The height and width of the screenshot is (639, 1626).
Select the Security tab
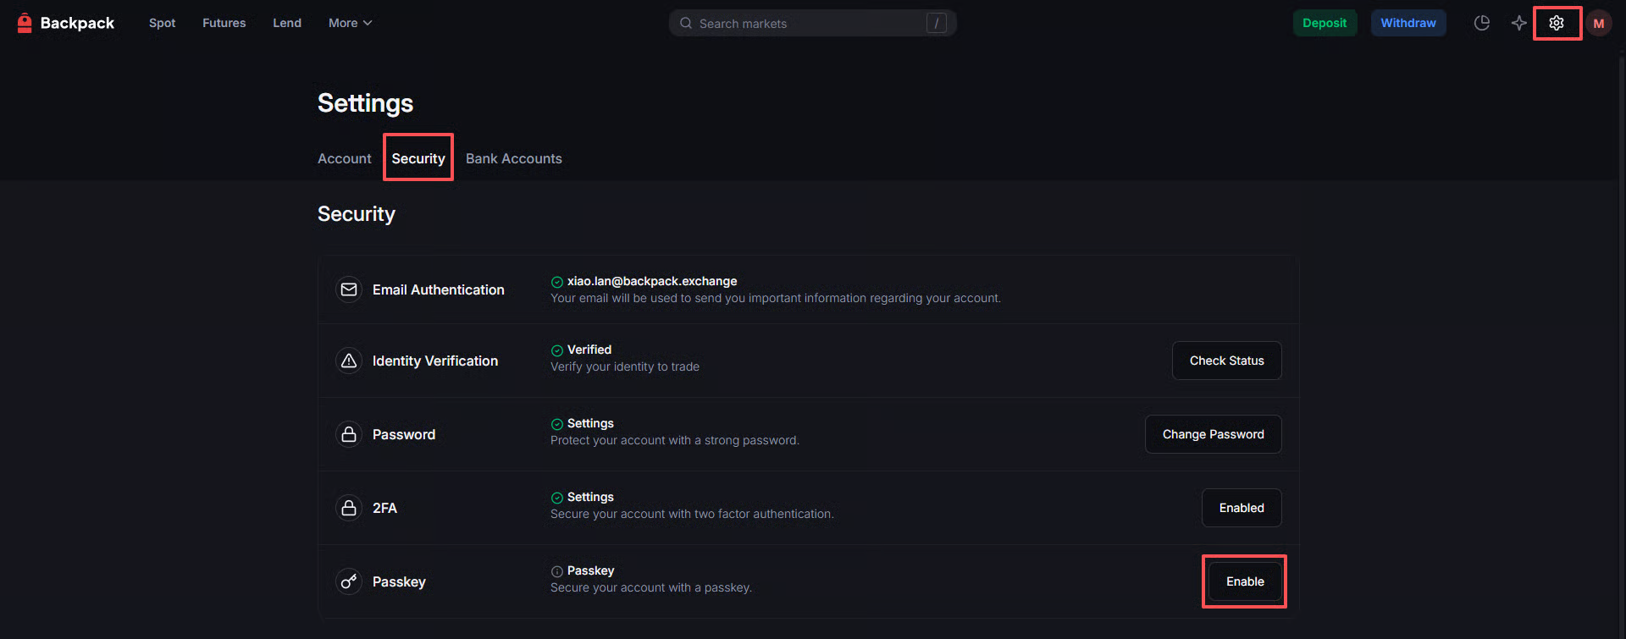418,158
